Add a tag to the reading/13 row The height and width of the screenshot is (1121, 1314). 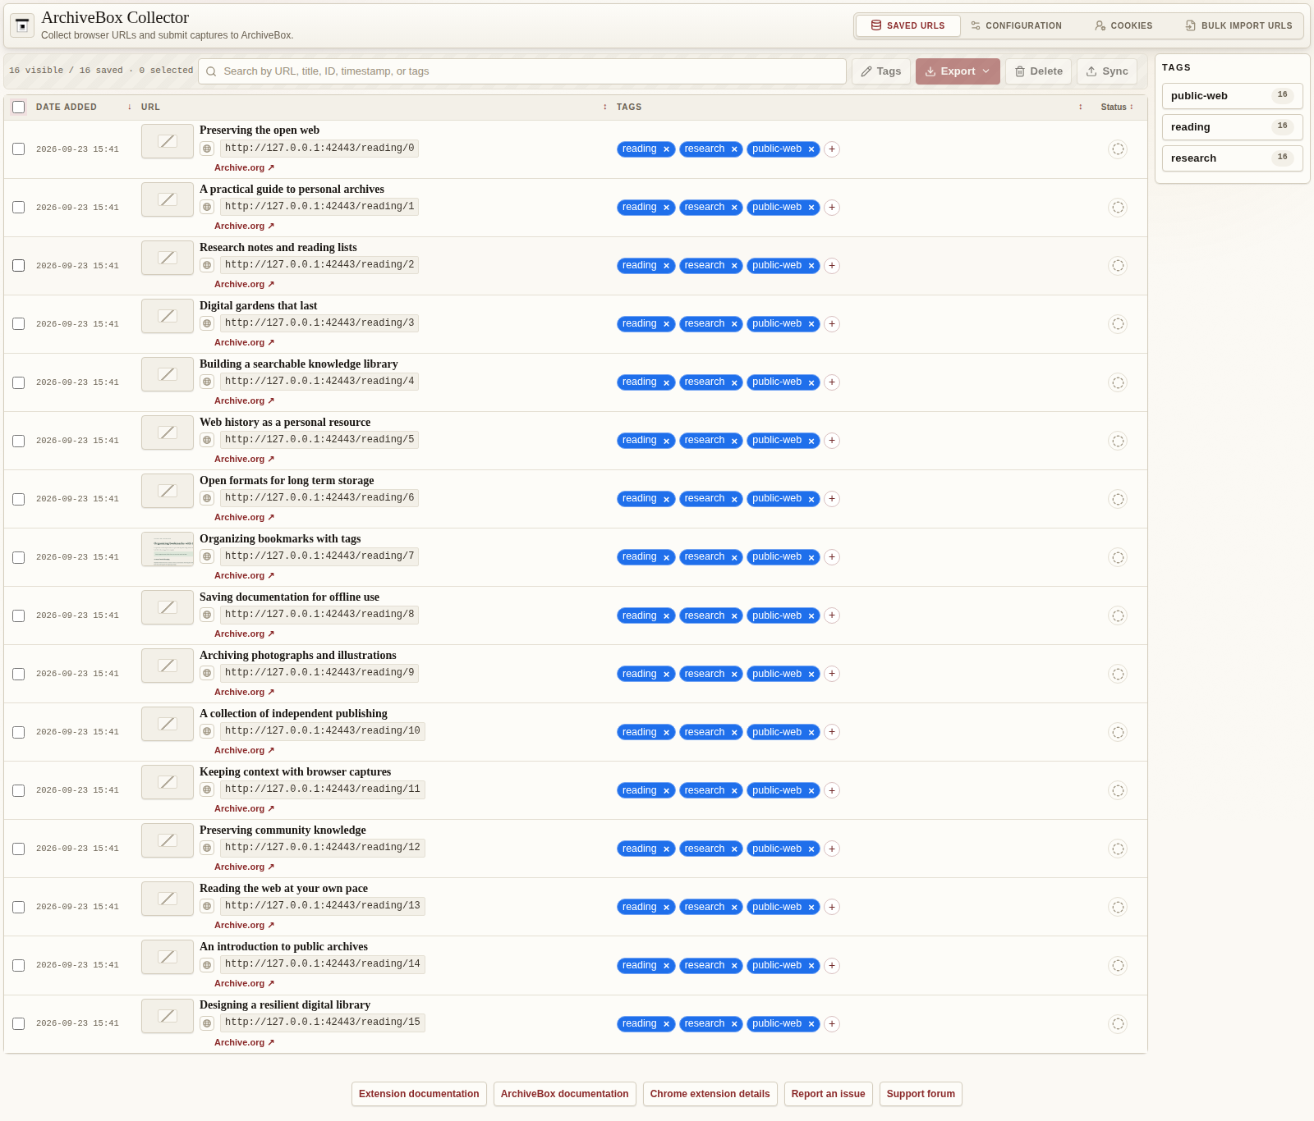pyautogui.click(x=832, y=907)
